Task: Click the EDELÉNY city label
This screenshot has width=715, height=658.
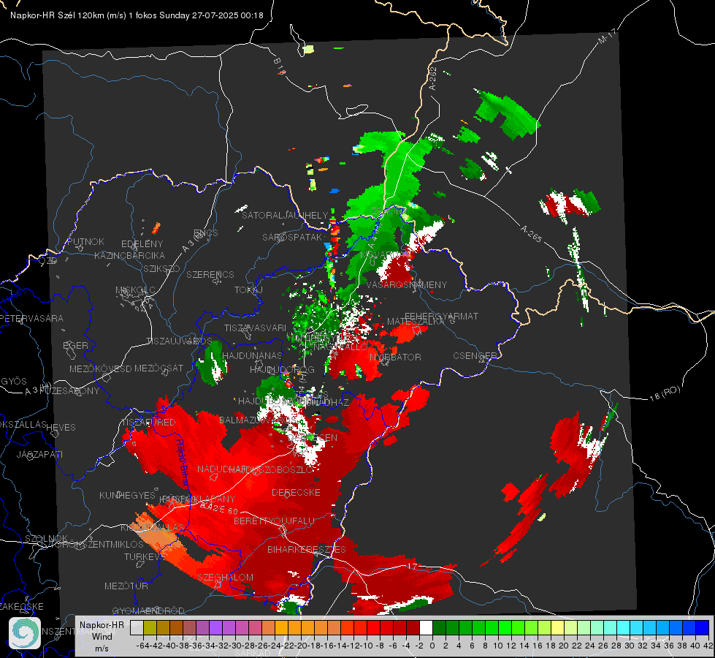Action: pyautogui.click(x=142, y=243)
